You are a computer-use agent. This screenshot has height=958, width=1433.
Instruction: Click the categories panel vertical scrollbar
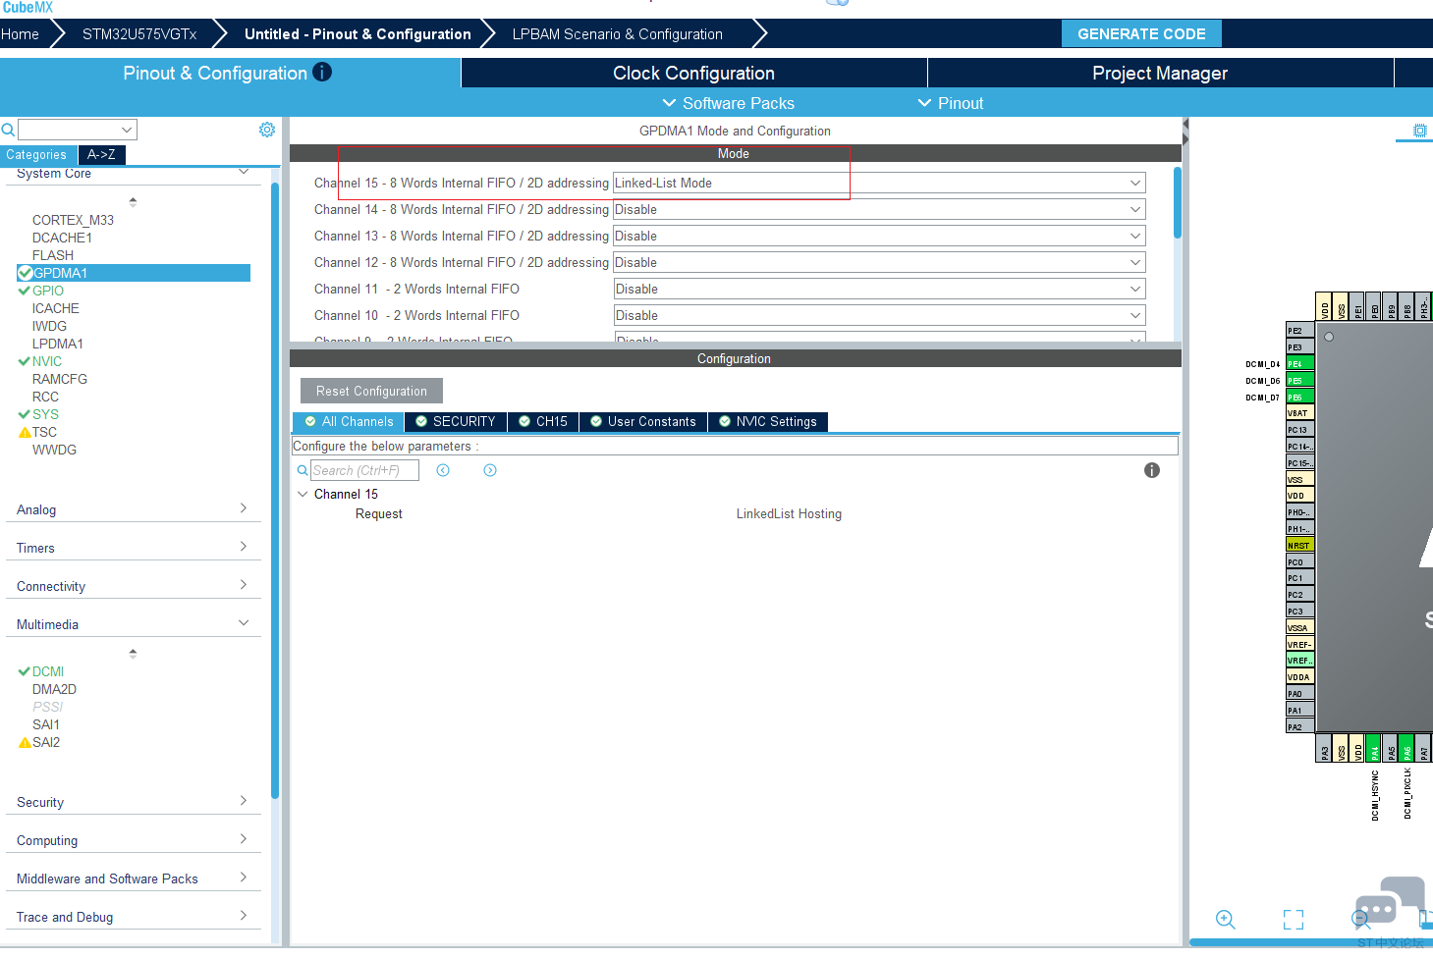pyautogui.click(x=275, y=491)
